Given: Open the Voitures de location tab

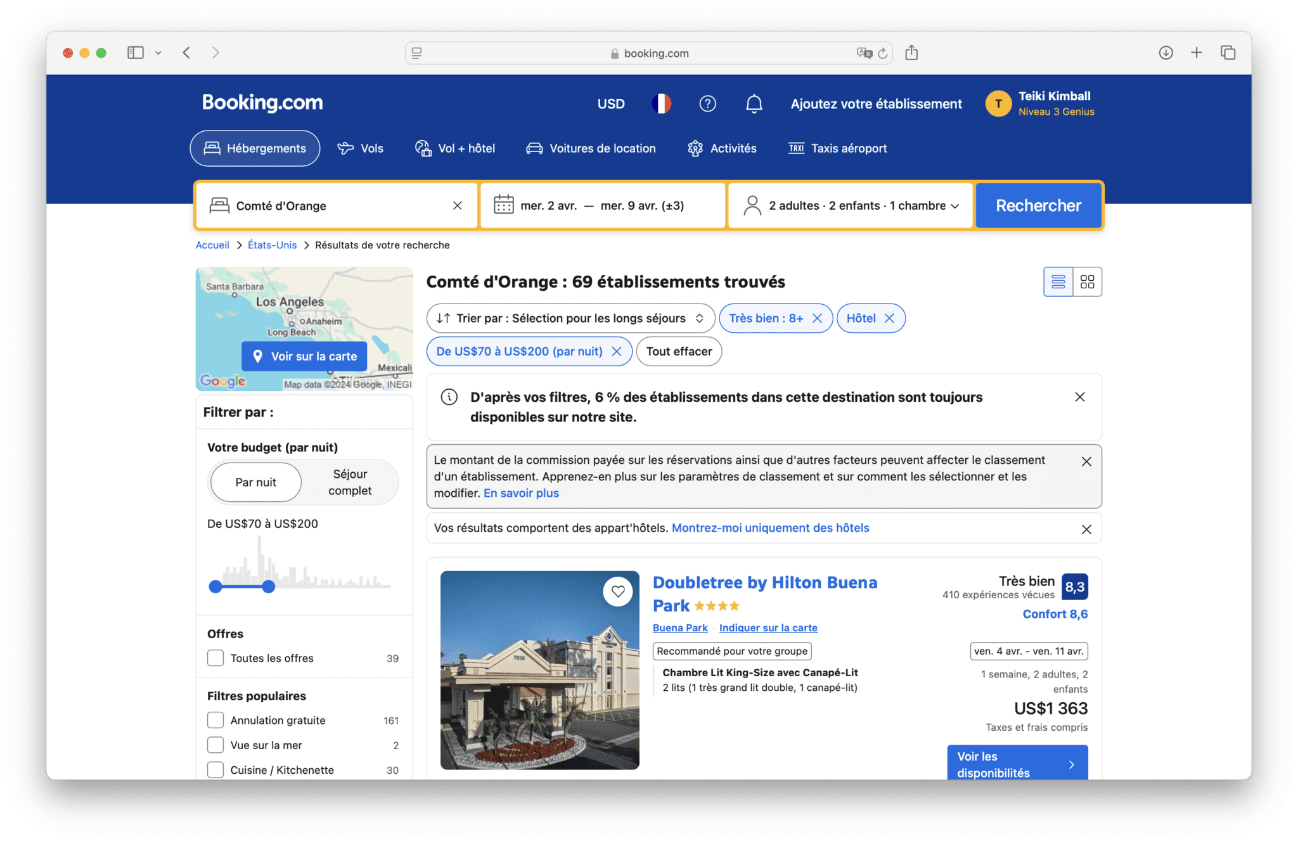Looking at the screenshot, I should click(x=591, y=148).
